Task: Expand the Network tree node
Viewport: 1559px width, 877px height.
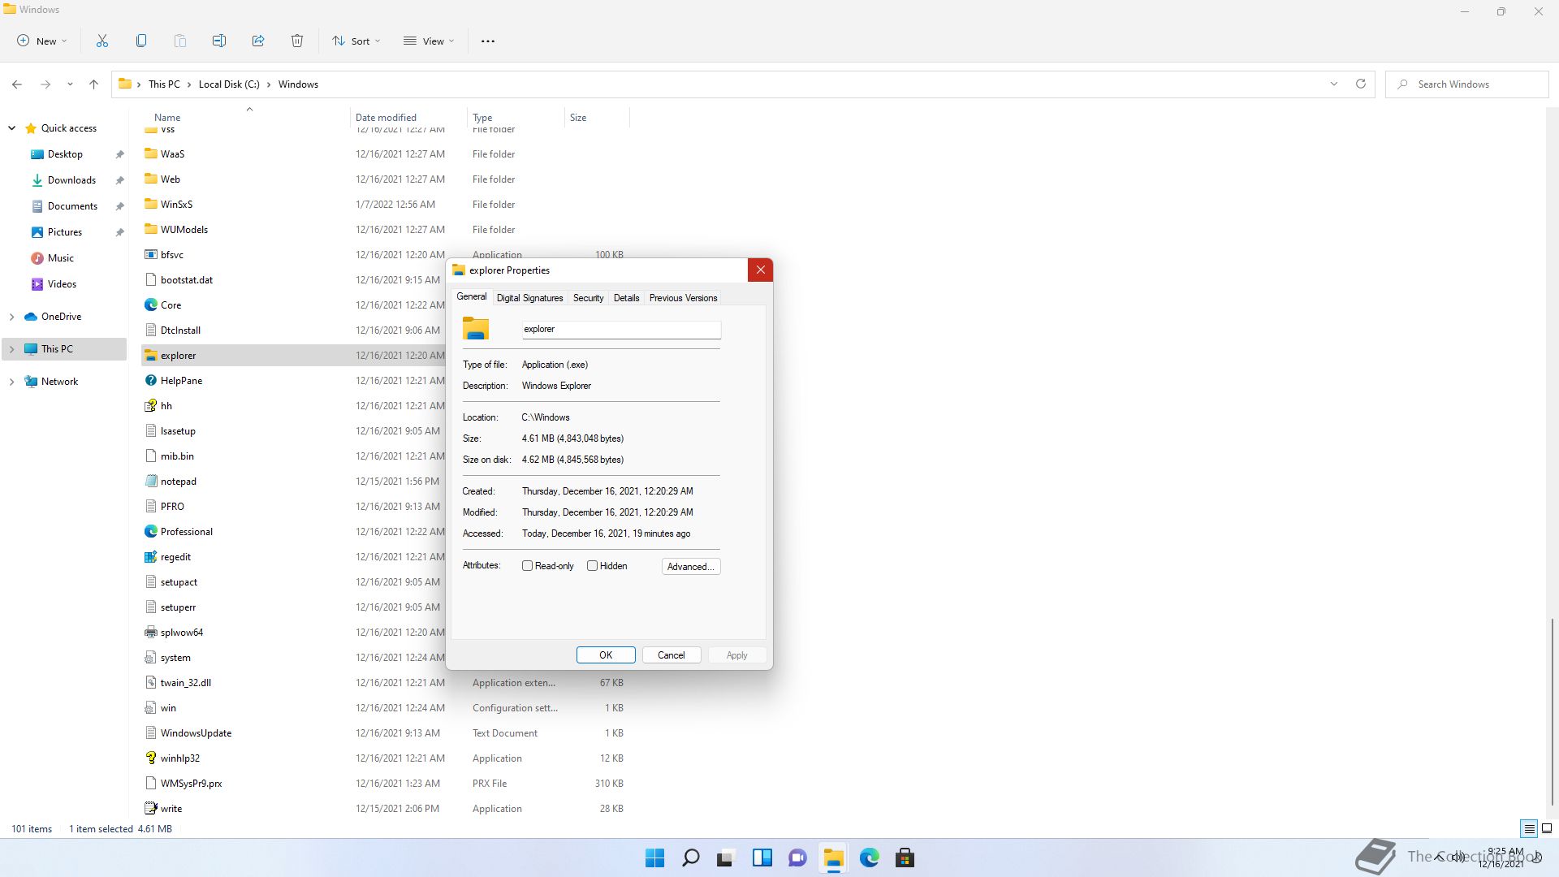Action: 12,382
